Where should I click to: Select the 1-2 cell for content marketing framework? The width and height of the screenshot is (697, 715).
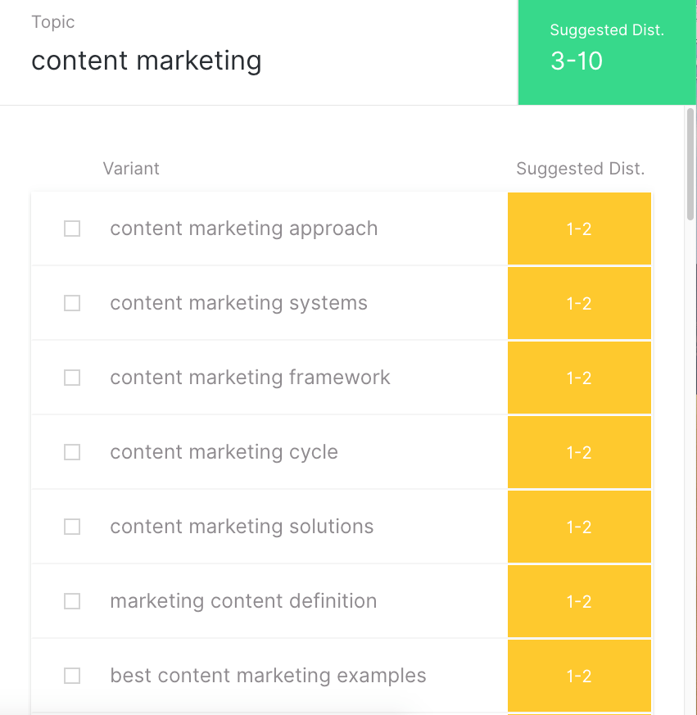[579, 378]
